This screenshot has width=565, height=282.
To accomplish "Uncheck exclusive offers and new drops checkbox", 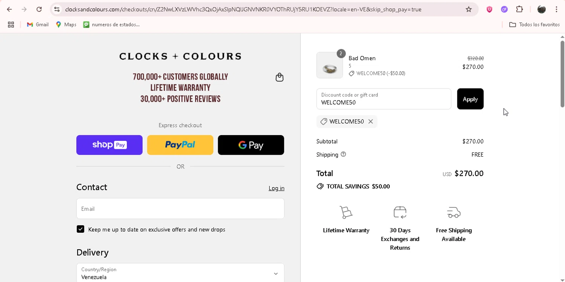I will pyautogui.click(x=81, y=229).
